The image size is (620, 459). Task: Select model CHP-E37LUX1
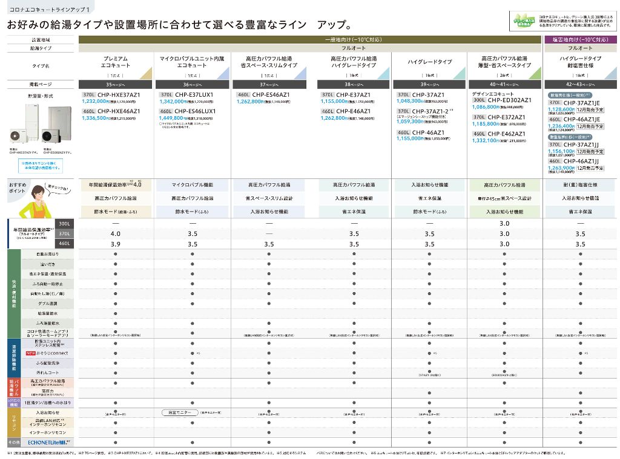point(194,95)
